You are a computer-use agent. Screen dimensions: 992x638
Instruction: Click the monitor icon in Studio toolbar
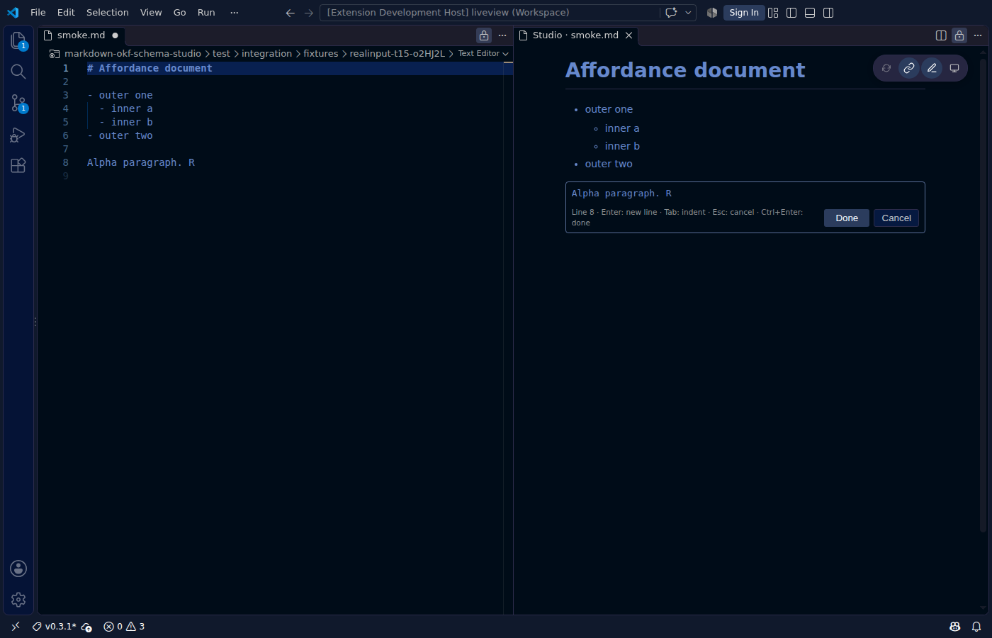point(954,68)
